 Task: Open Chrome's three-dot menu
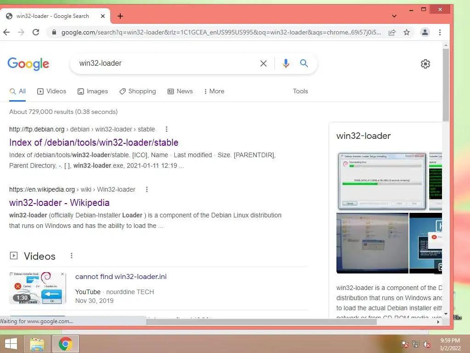point(440,32)
